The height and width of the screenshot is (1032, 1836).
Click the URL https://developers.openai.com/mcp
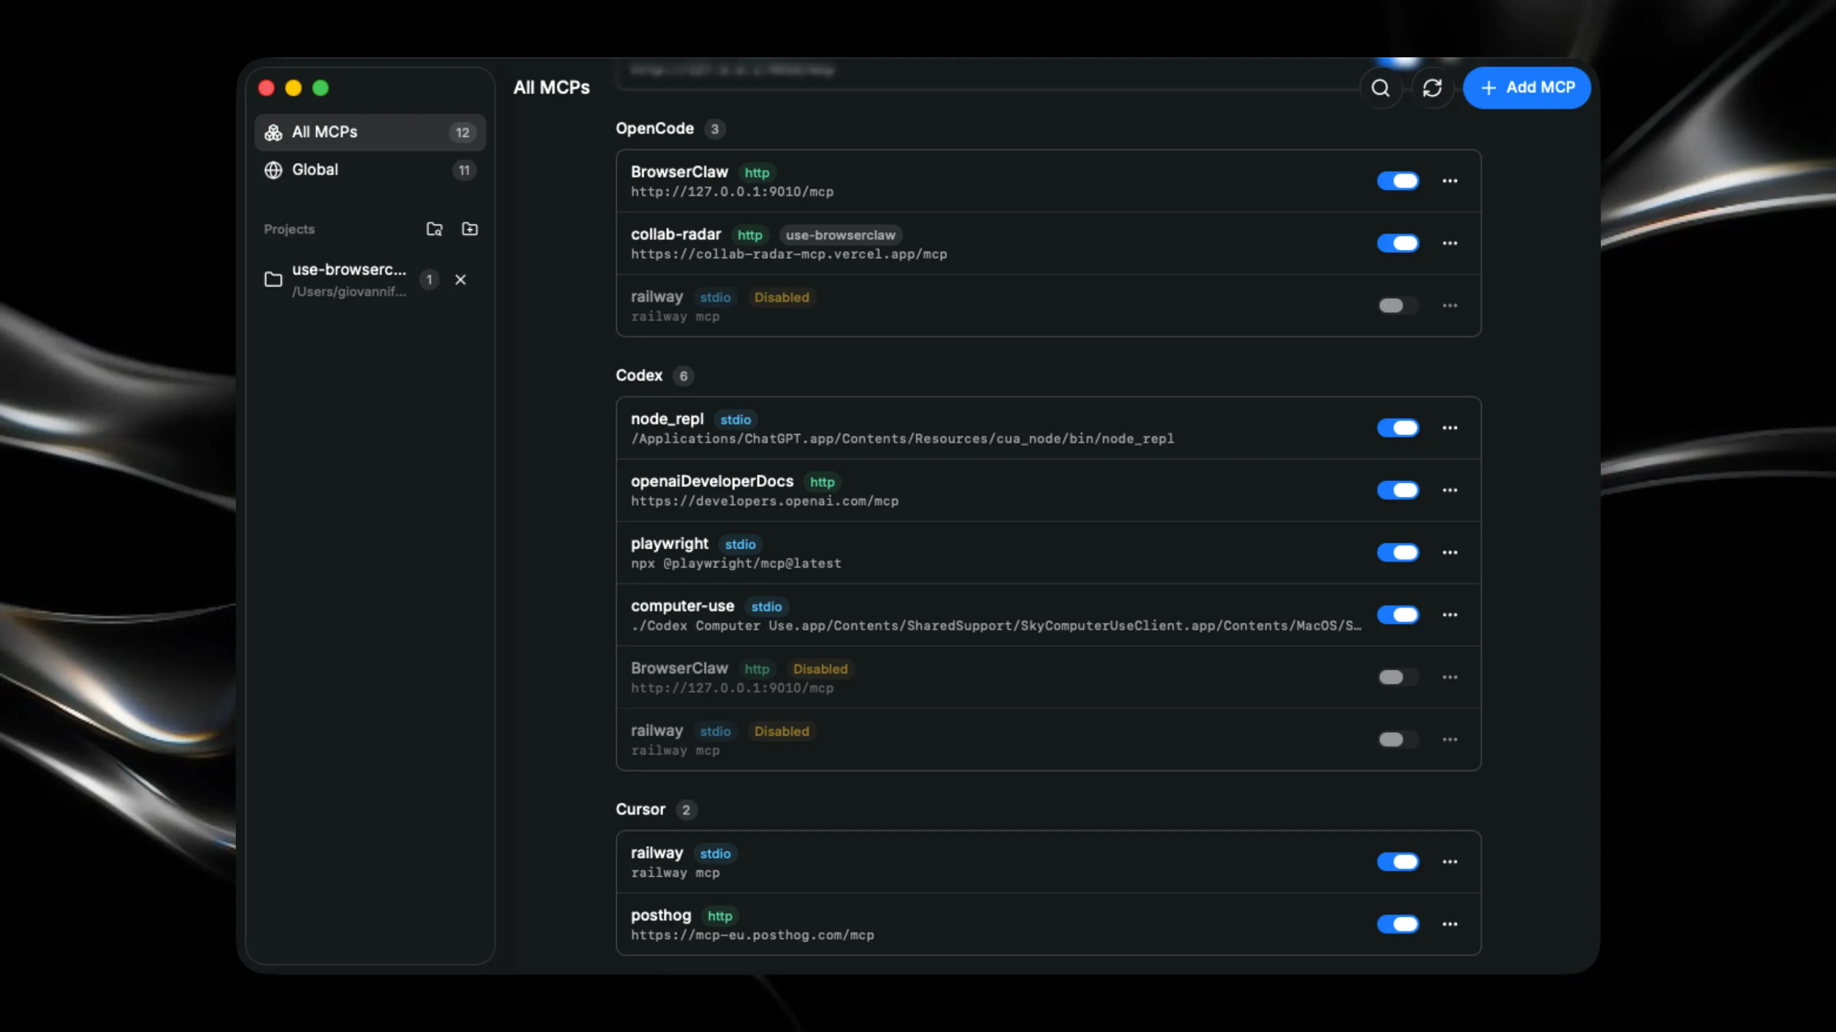click(x=765, y=502)
